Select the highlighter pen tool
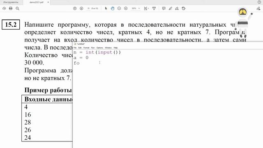 [171, 8]
